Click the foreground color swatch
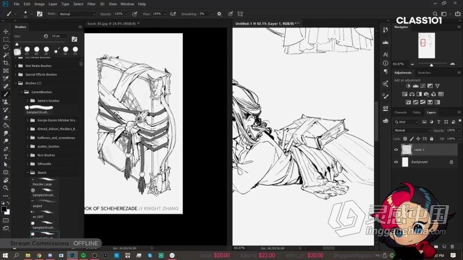This screenshot has width=463, height=260. (4, 209)
